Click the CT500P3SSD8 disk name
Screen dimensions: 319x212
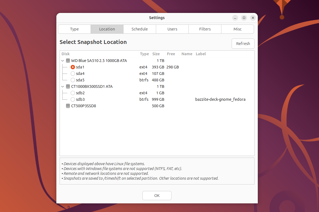point(83,106)
